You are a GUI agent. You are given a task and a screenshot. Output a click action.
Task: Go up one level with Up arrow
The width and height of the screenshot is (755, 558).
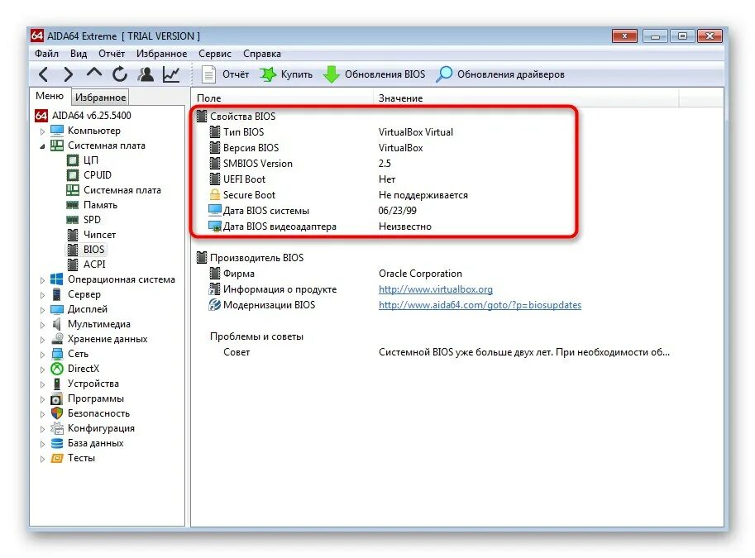94,74
